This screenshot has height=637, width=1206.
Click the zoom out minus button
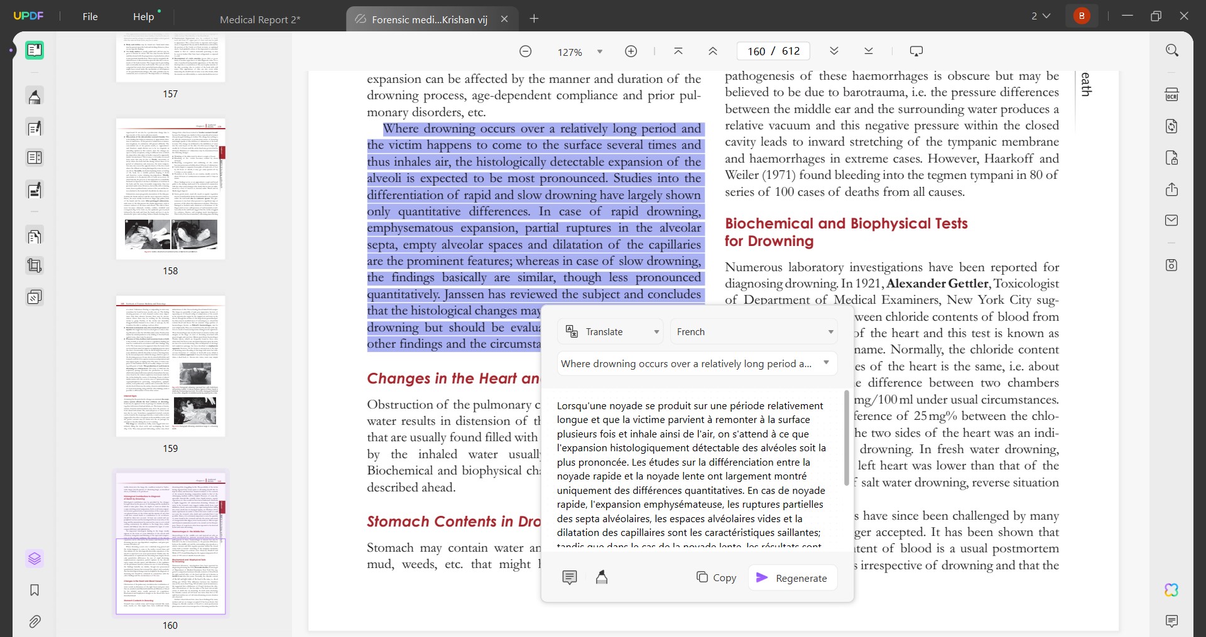(x=526, y=51)
